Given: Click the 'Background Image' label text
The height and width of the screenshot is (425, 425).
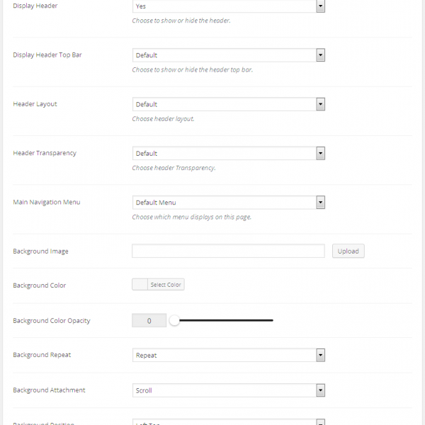Looking at the screenshot, I should click(40, 251).
